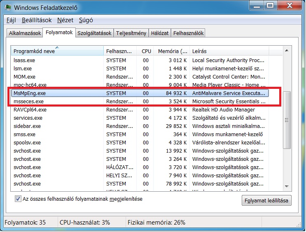
Task: Click the process list scrollbar thumb
Action: click(287, 119)
